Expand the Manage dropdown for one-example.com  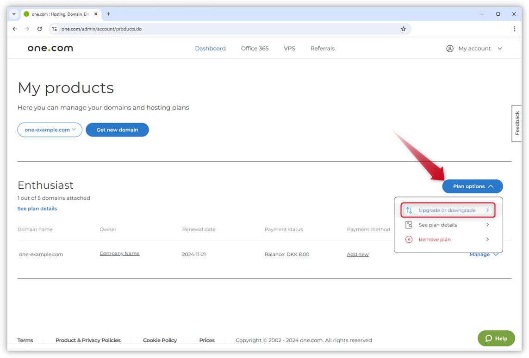pyautogui.click(x=484, y=254)
